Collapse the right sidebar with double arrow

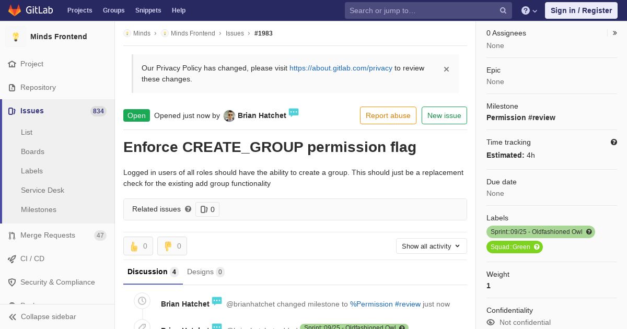pyautogui.click(x=615, y=33)
